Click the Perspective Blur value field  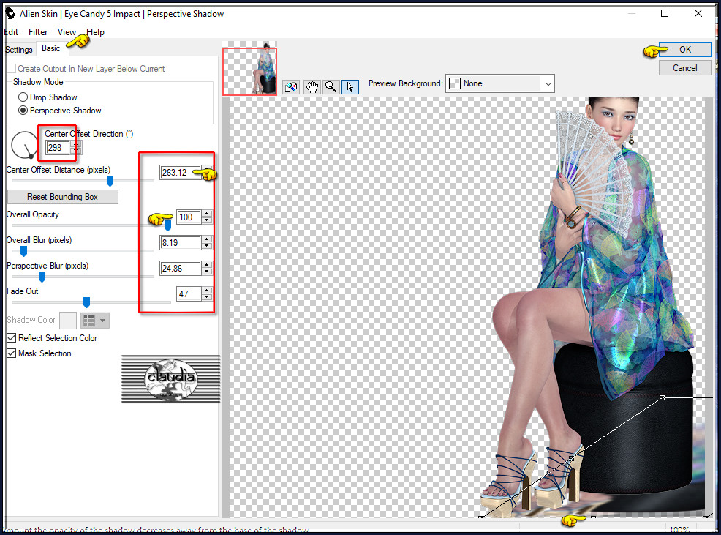coord(180,269)
